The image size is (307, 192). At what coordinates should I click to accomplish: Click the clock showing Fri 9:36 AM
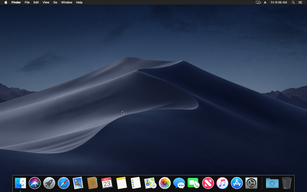point(279,3)
